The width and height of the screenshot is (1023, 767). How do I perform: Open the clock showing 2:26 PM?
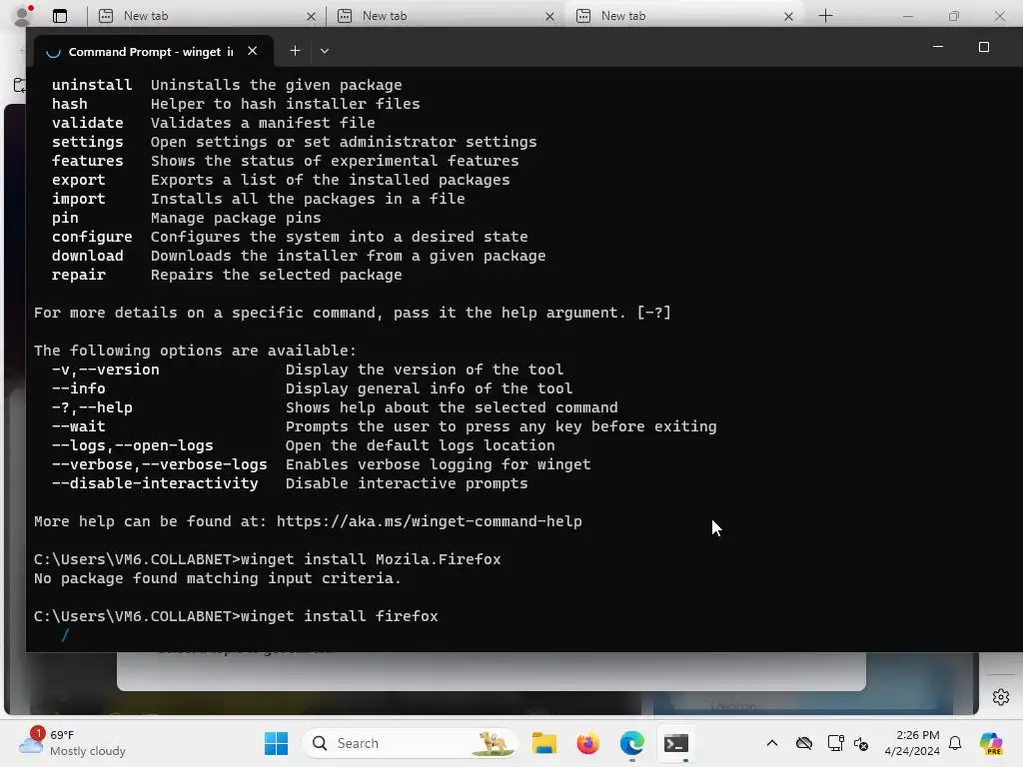[x=912, y=743]
